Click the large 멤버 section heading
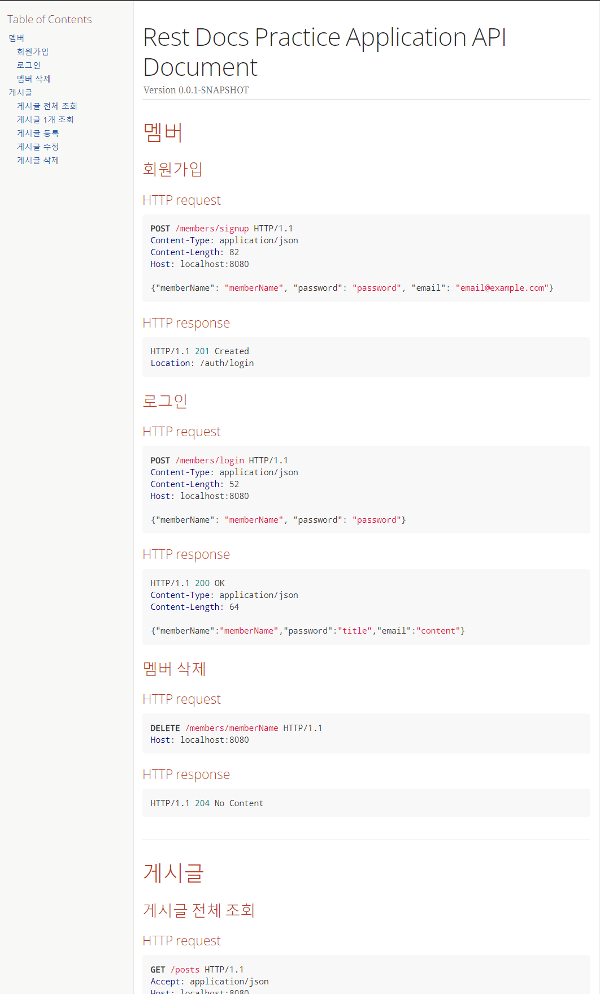This screenshot has height=994, width=600. [x=163, y=132]
